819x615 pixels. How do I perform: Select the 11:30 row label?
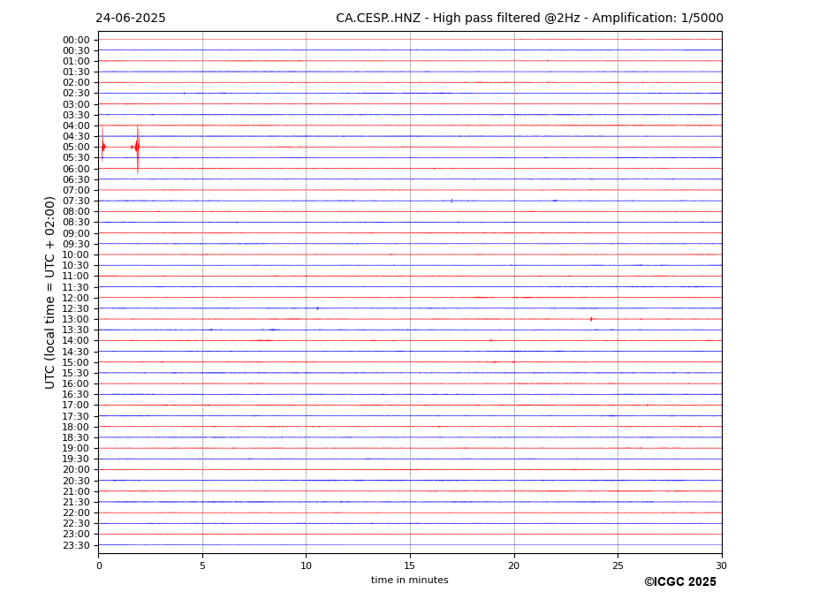(76, 287)
